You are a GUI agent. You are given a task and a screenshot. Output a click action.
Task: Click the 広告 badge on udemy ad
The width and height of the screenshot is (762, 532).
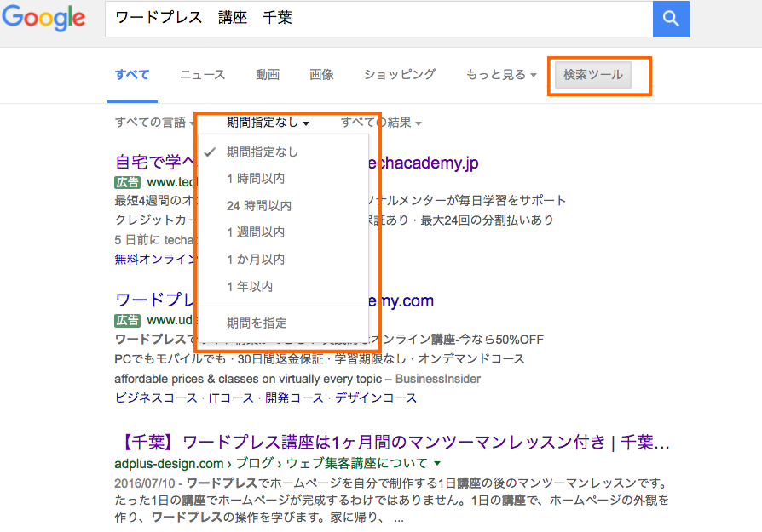[127, 320]
